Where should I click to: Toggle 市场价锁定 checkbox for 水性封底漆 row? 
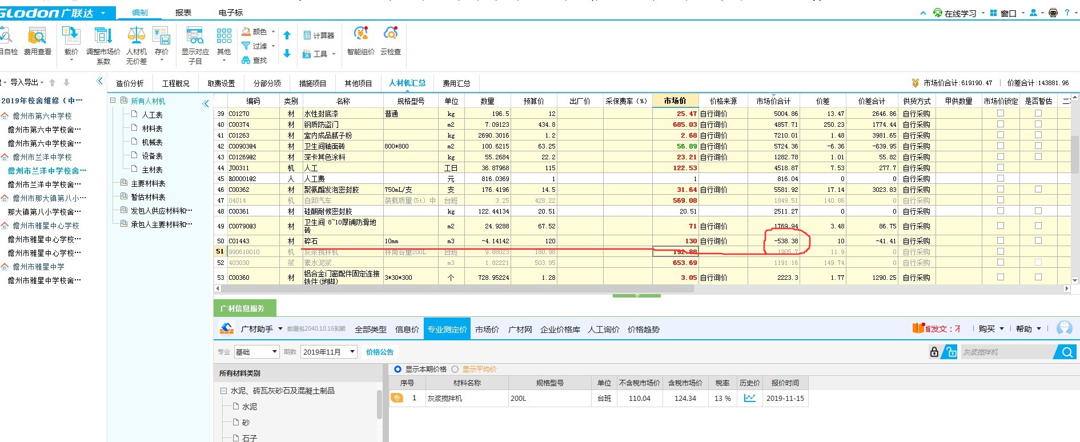tap(1001, 113)
